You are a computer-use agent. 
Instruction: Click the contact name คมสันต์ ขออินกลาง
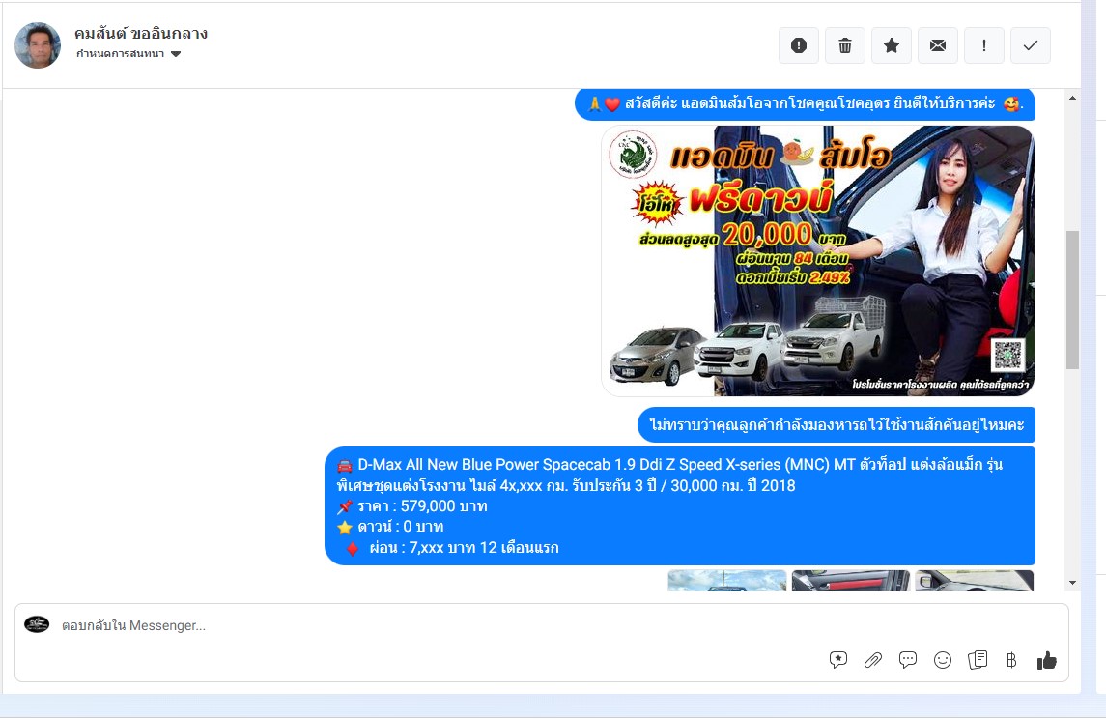(x=140, y=33)
